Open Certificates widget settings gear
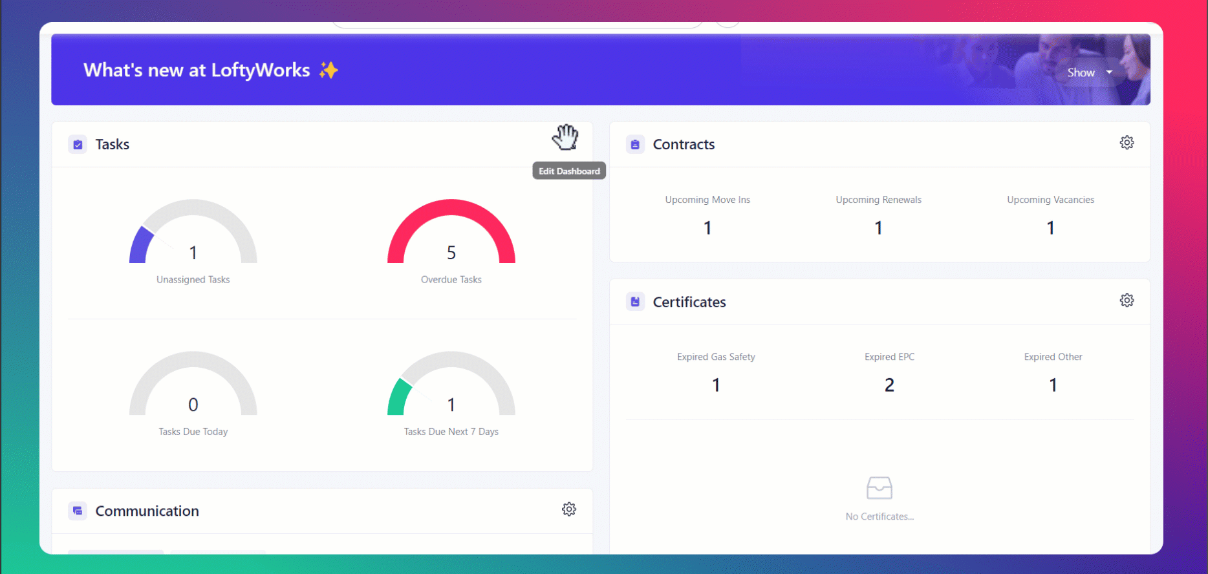Screen dimensions: 1208x574 point(1127,301)
